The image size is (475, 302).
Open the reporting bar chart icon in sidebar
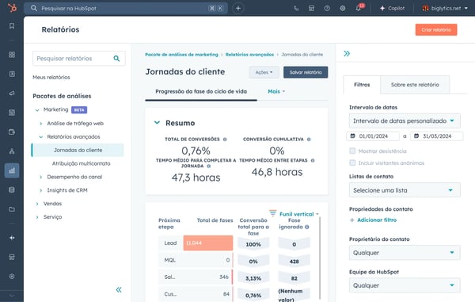click(12, 170)
